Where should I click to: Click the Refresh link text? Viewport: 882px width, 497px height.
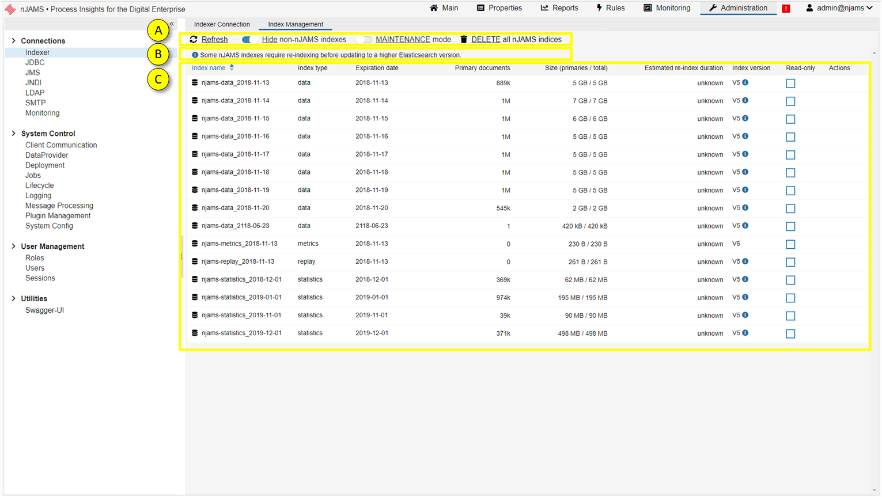point(214,39)
